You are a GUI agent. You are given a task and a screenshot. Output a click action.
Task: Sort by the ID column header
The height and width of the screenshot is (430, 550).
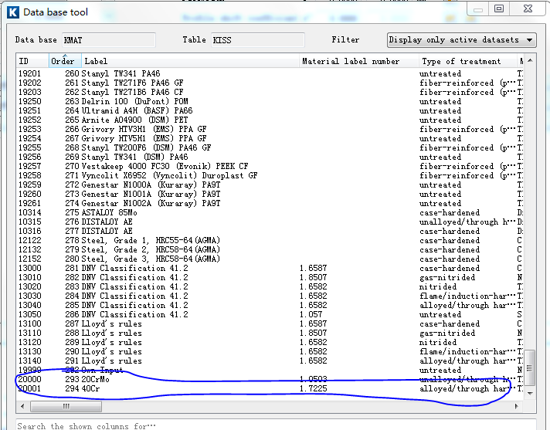[x=32, y=61]
